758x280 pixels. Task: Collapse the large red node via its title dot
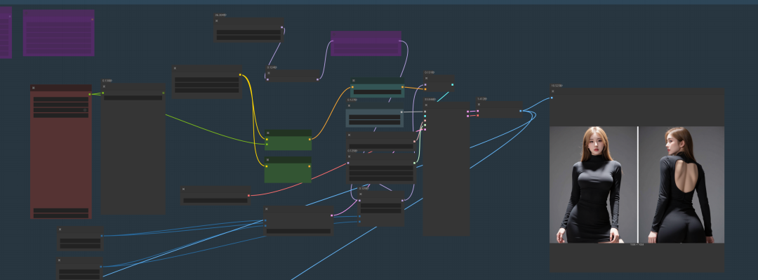click(34, 88)
